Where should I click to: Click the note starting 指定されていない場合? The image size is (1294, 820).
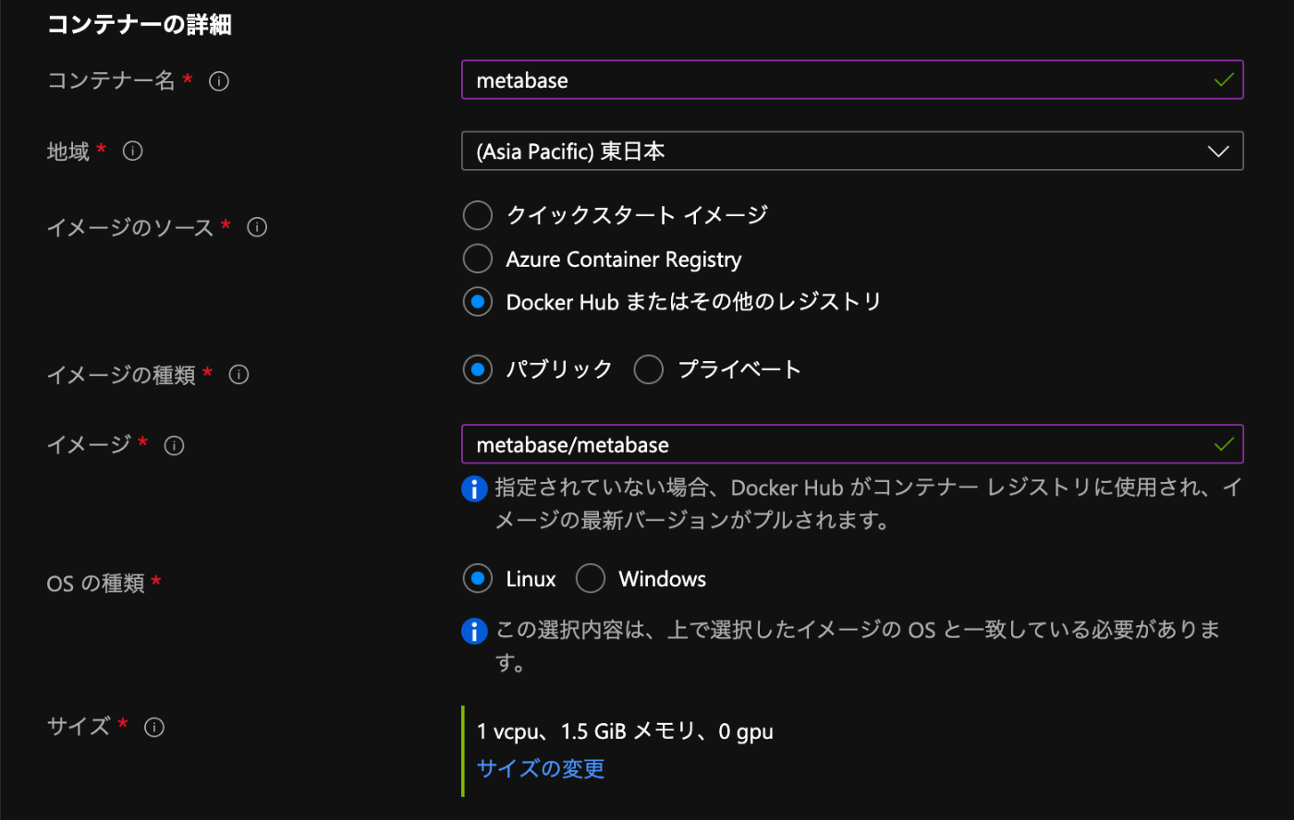(868, 504)
